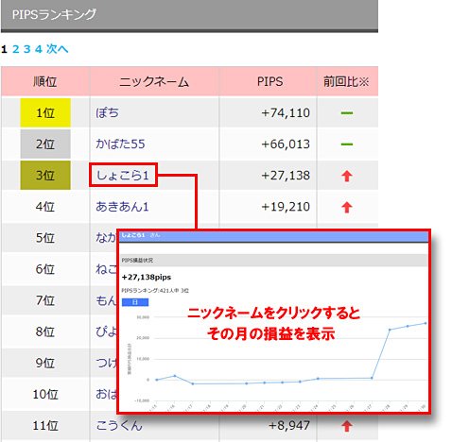
Task: Click the 8位 rank cell
Action: 45,331
